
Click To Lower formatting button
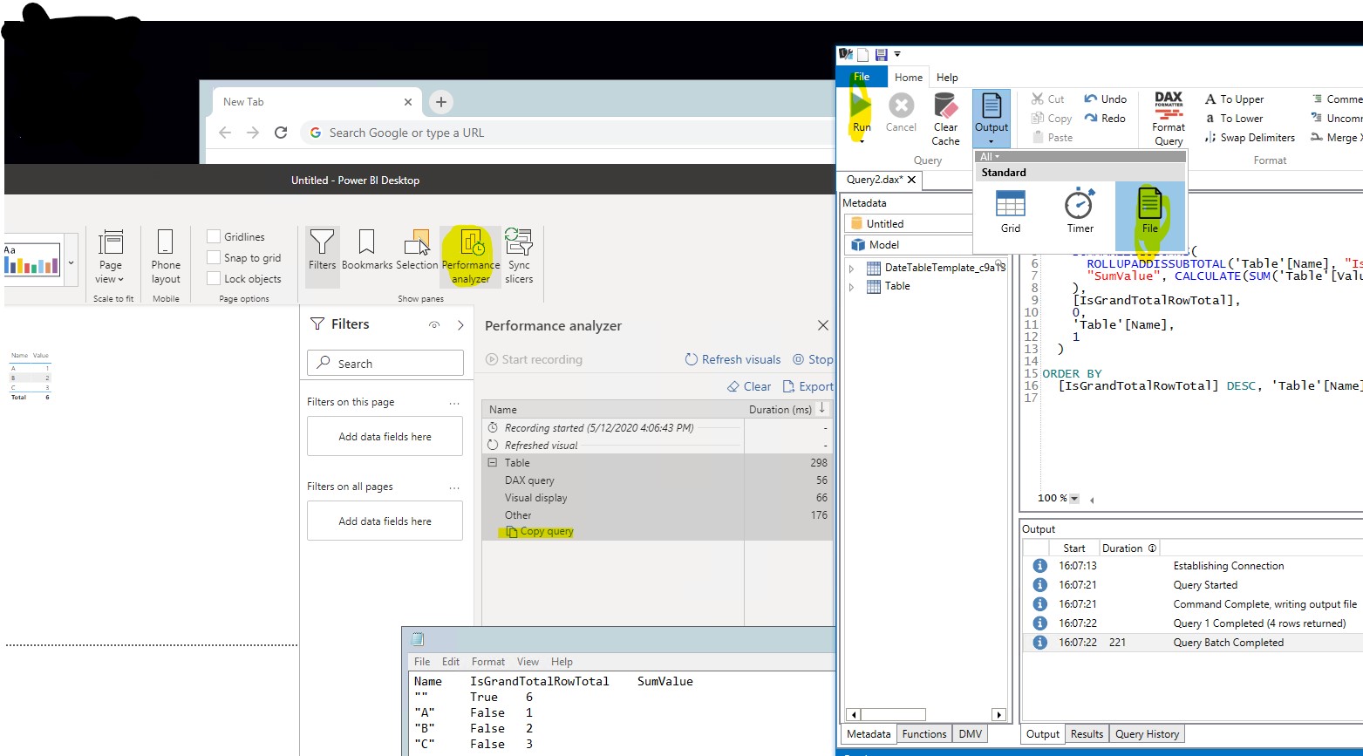coord(1234,119)
